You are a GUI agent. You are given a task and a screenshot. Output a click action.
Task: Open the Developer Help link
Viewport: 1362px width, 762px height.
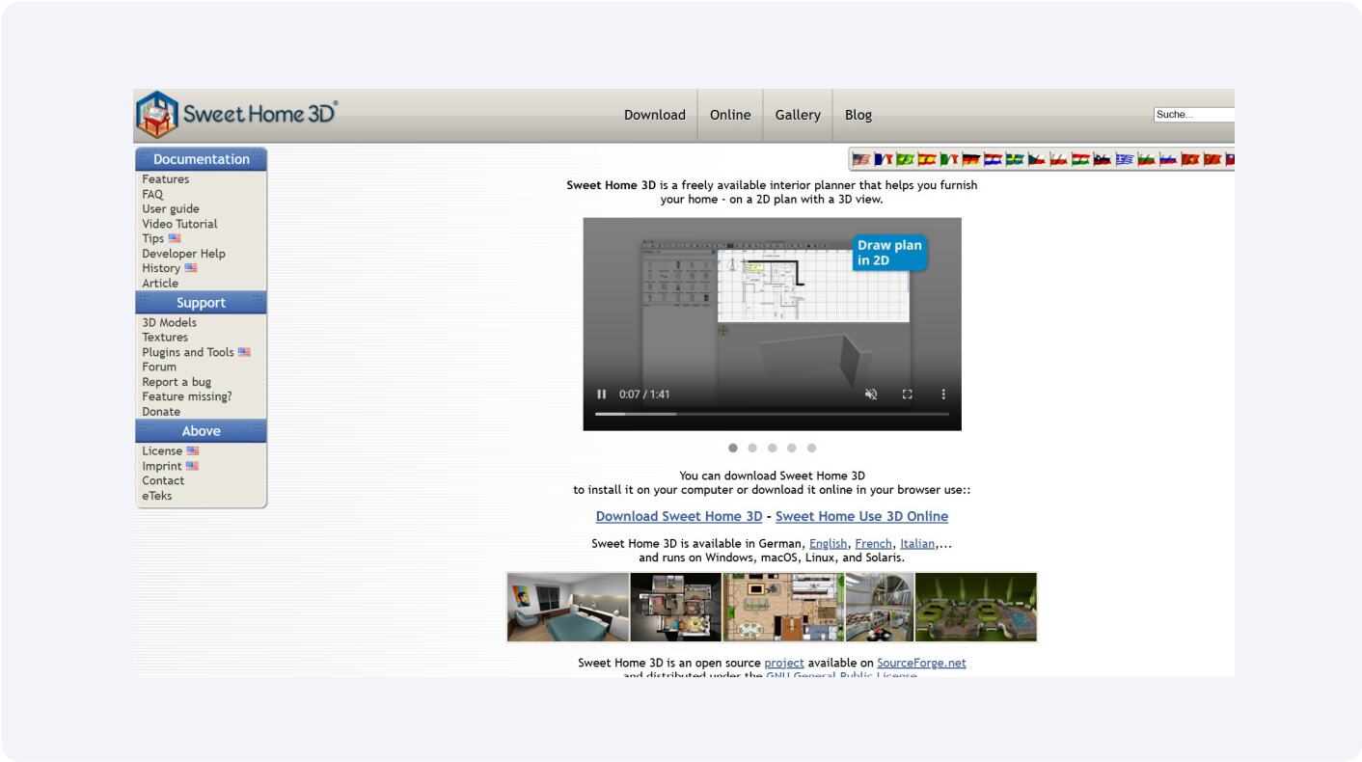click(183, 254)
